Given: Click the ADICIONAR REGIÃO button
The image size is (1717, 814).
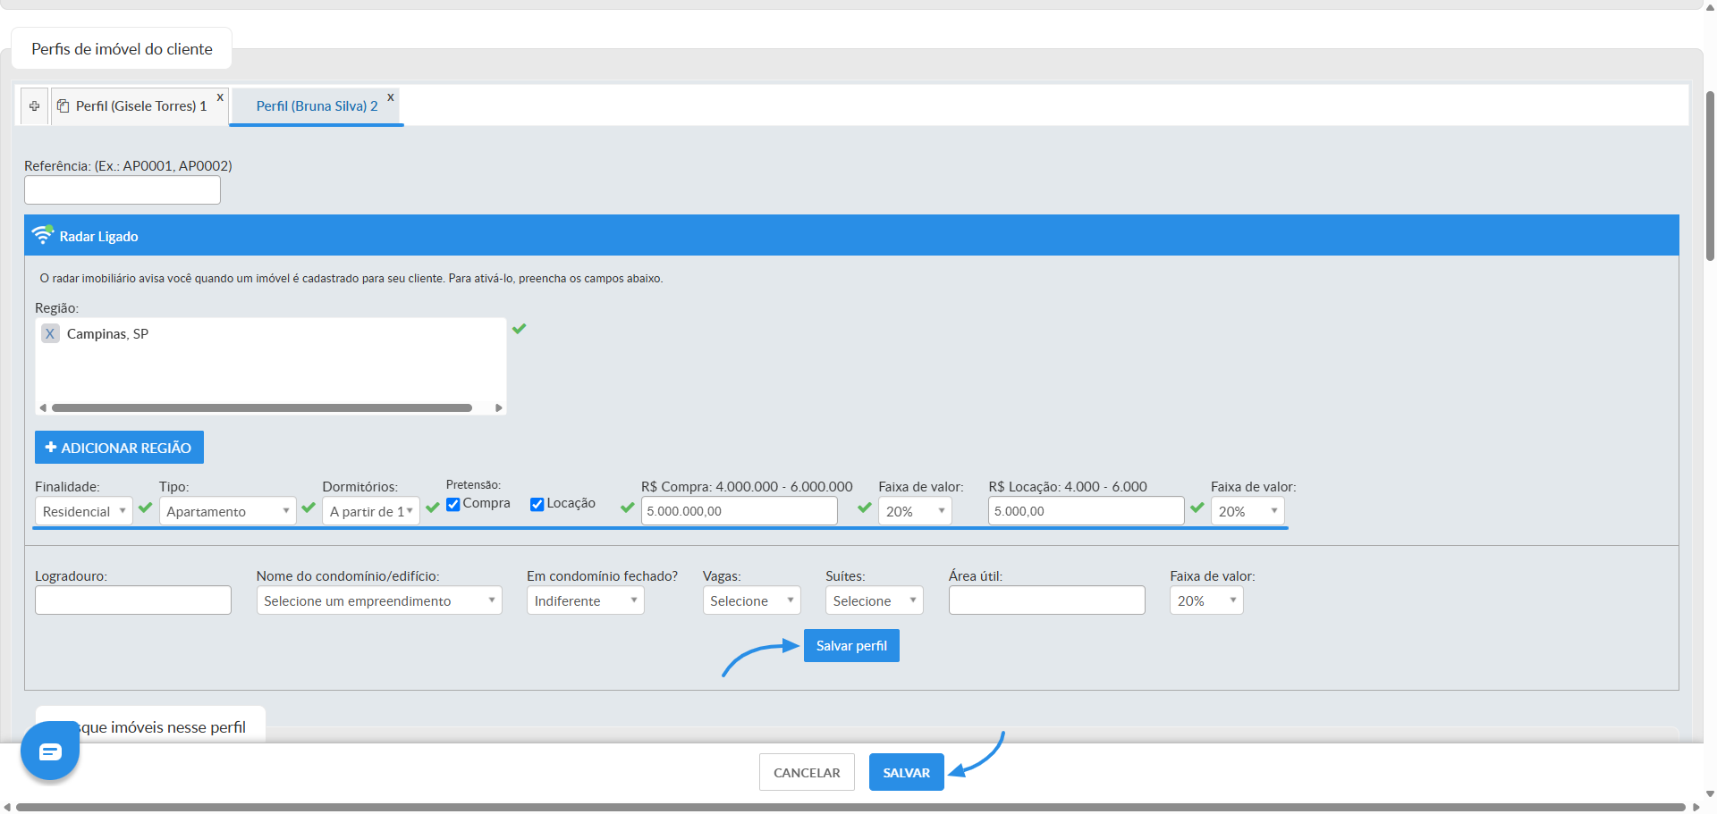Looking at the screenshot, I should tap(119, 448).
